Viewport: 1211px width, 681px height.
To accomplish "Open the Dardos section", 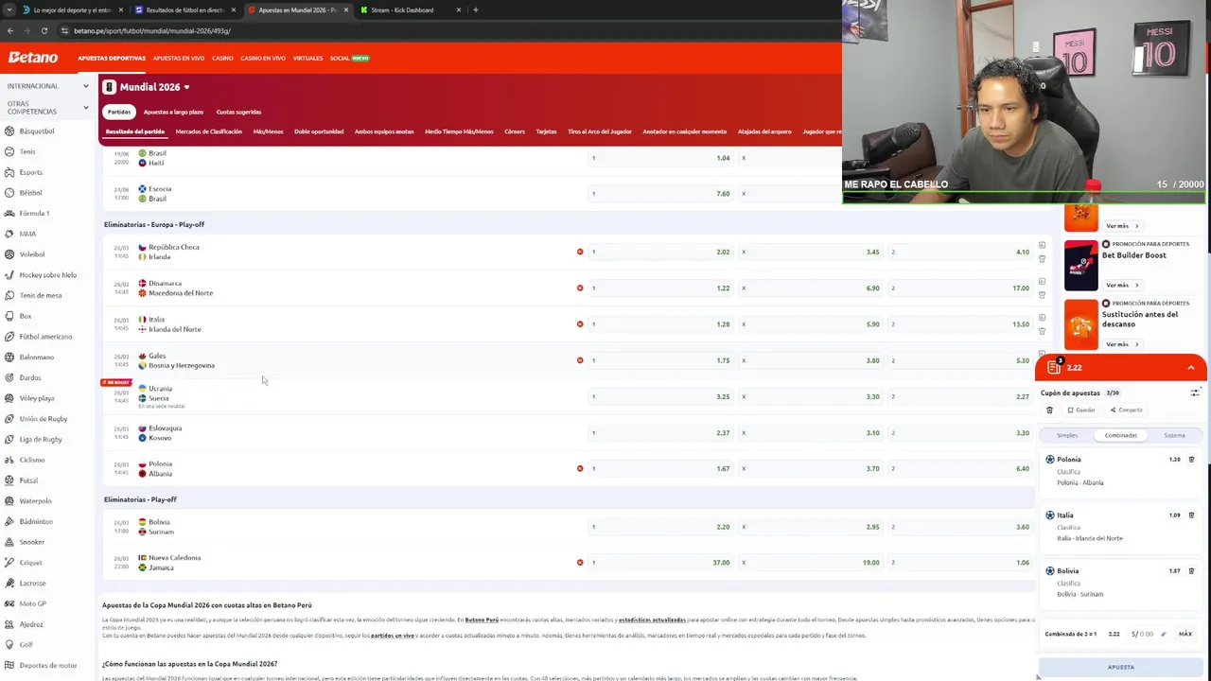I will [30, 377].
